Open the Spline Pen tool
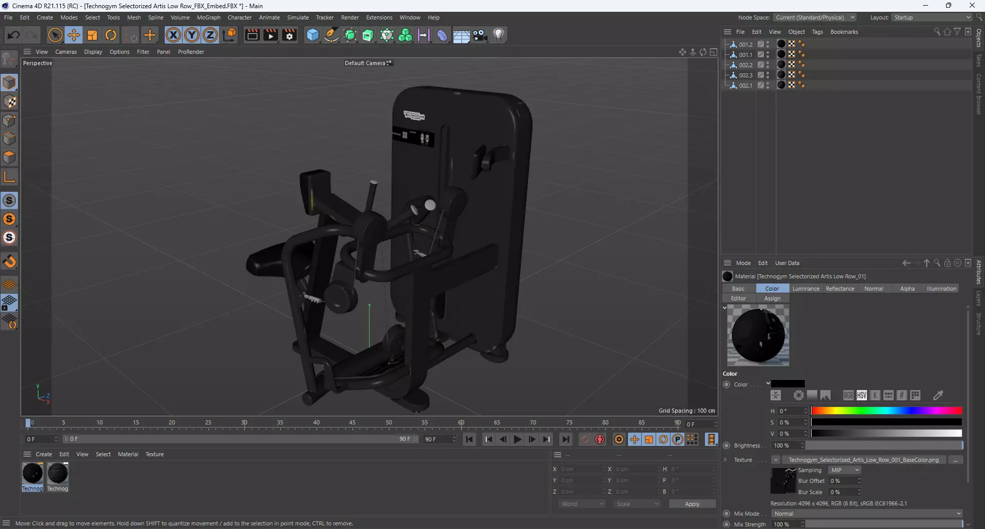985x529 pixels. (331, 35)
